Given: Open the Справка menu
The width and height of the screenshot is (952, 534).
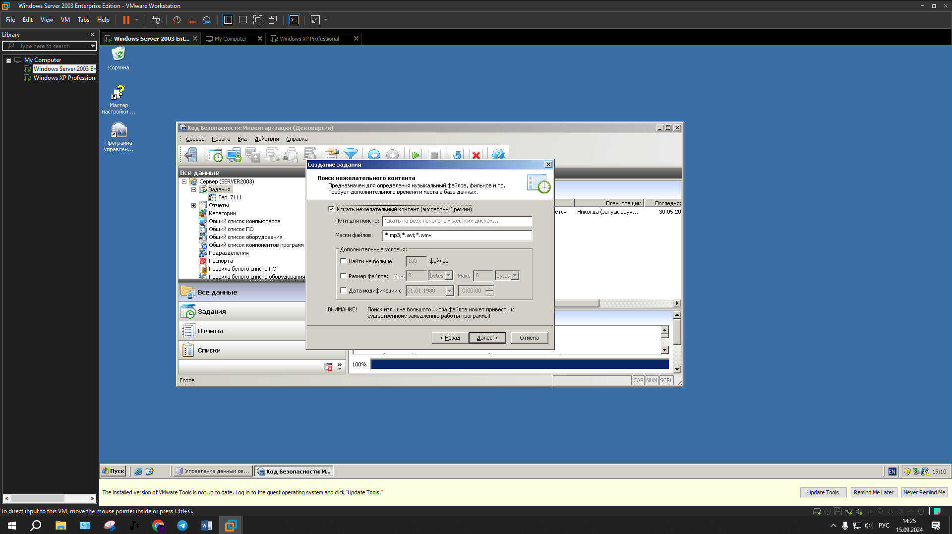Looking at the screenshot, I should (x=297, y=139).
